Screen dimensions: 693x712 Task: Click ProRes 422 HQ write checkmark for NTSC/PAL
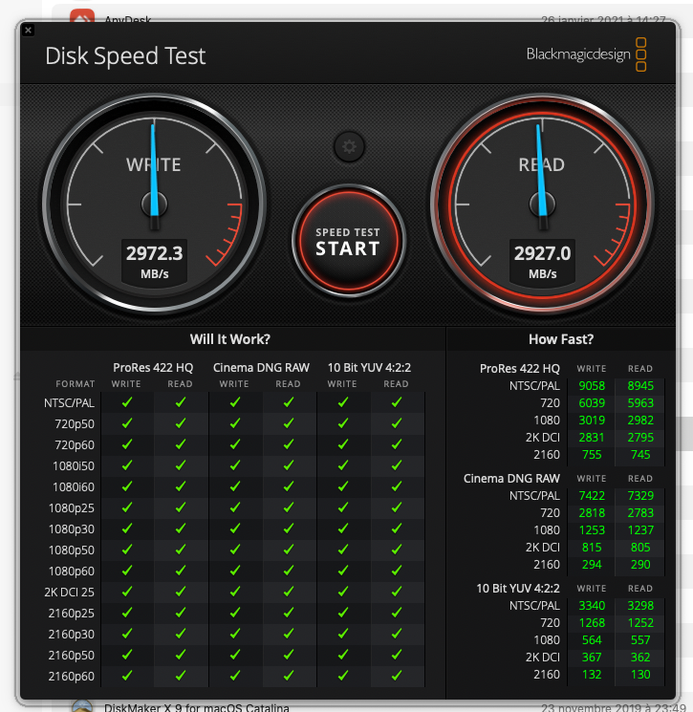(127, 402)
